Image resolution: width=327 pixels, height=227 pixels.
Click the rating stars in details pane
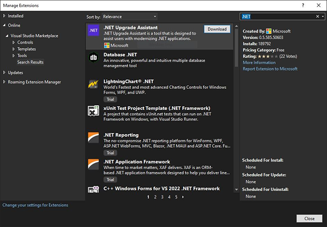coord(268,56)
